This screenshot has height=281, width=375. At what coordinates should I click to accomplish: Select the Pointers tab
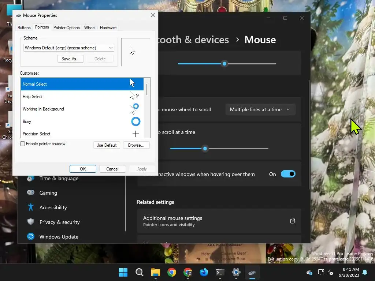42,27
